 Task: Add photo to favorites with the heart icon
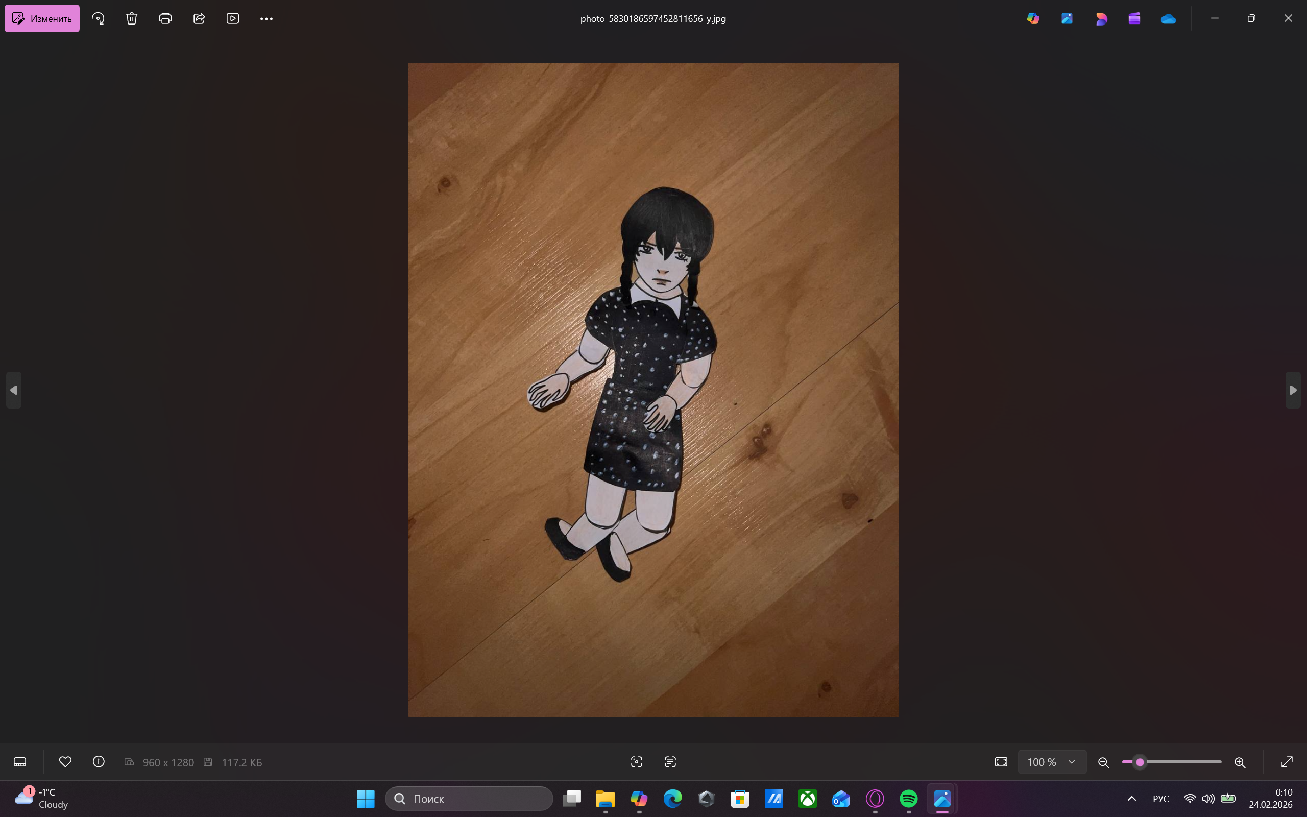(x=65, y=762)
